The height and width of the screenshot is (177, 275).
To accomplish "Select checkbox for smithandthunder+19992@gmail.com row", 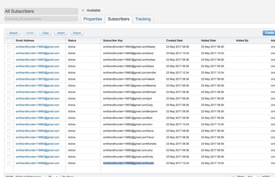I will coord(9,137).
